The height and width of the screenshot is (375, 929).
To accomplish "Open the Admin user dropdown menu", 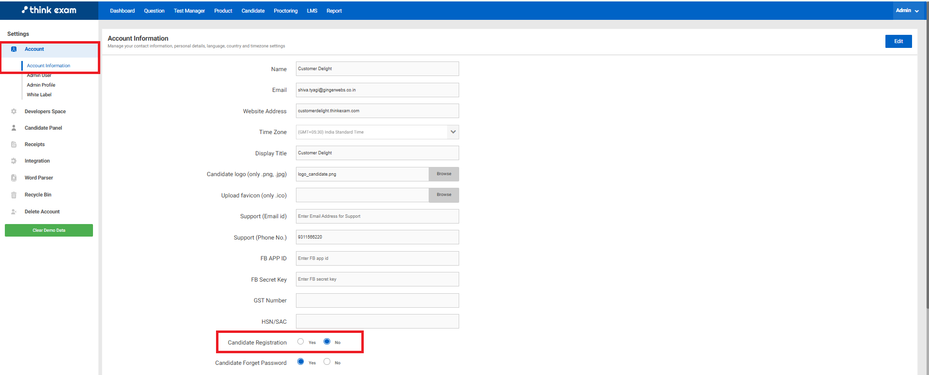I will point(907,11).
